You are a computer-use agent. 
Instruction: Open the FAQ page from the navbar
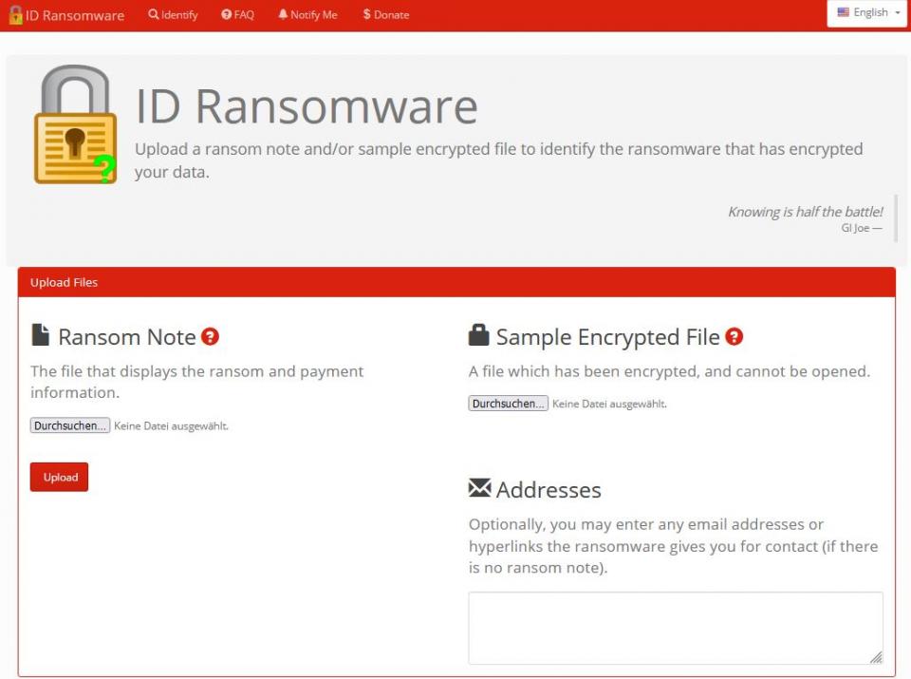(x=237, y=14)
